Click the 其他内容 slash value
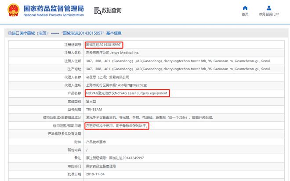290x181 pixels. click(x=87, y=150)
